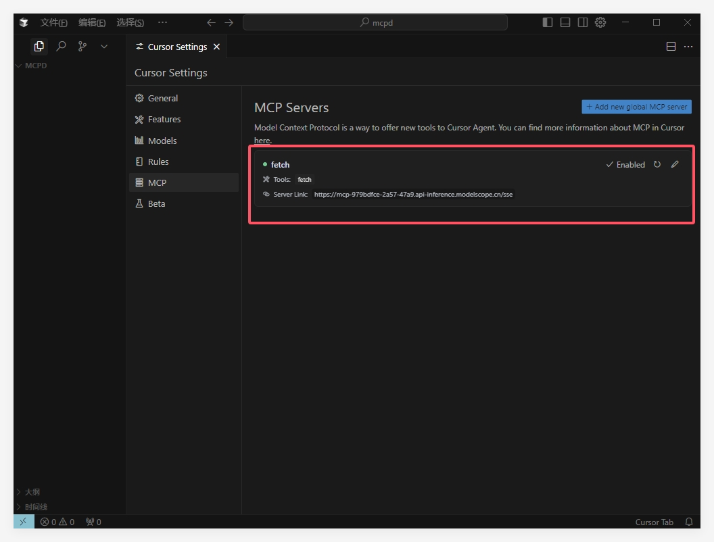714x542 pixels.
Task: Expand the 时间线 timeline section
Action: point(35,507)
